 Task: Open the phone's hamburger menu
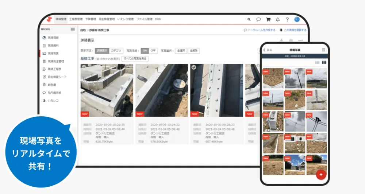[x=323, y=50]
